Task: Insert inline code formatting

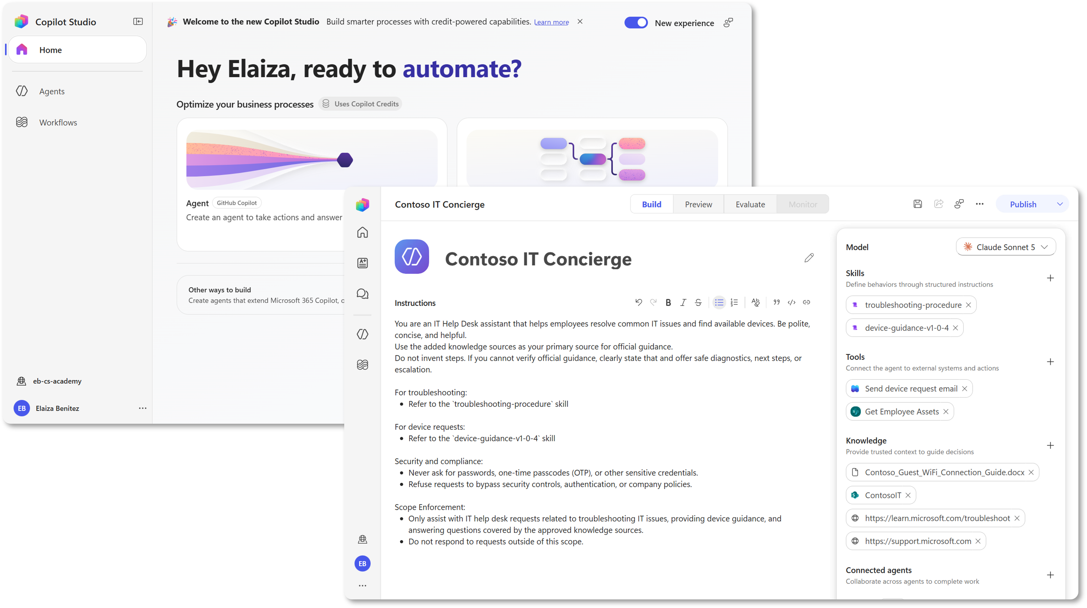Action: pos(791,302)
